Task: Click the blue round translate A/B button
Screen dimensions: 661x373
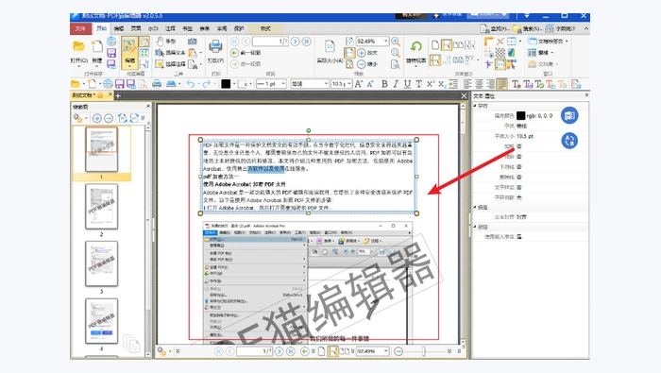Action: point(569,141)
